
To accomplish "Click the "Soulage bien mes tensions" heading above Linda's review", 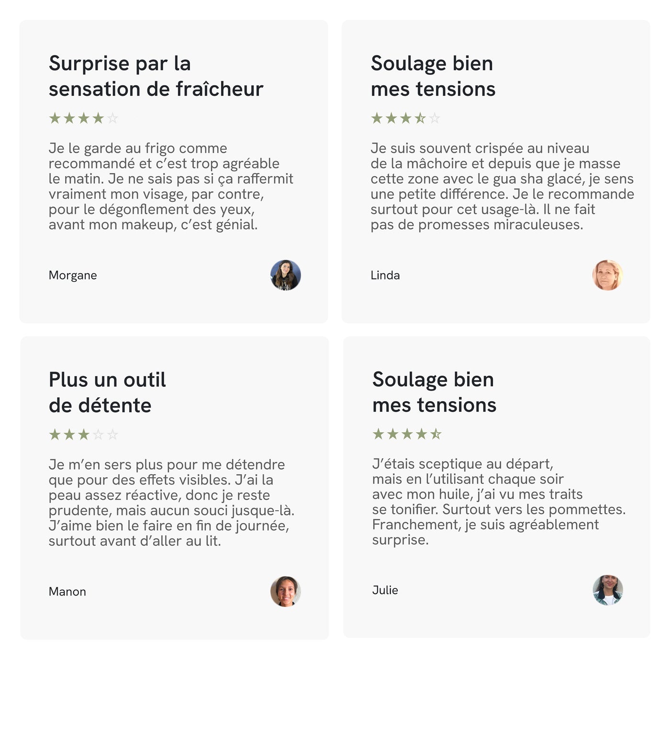I will [433, 76].
